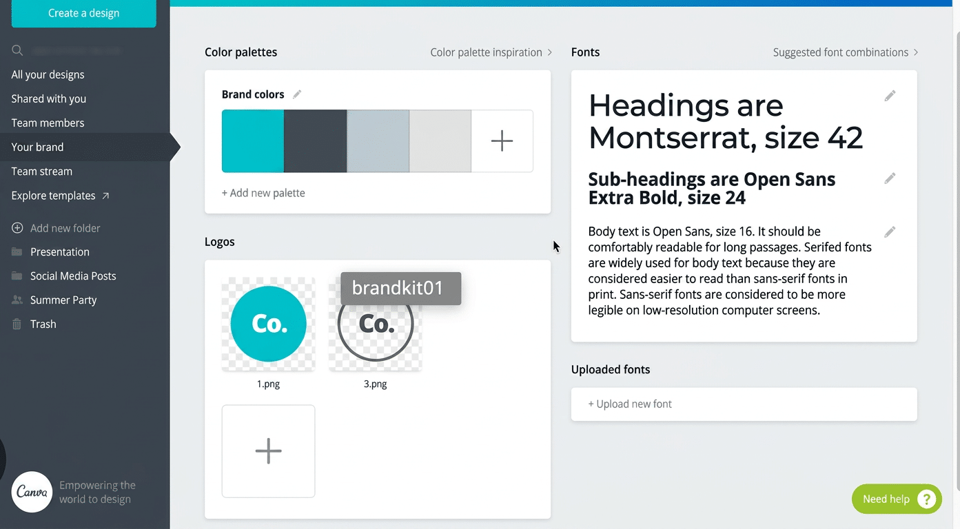Click the plus tile to upload a logo

[268, 451]
